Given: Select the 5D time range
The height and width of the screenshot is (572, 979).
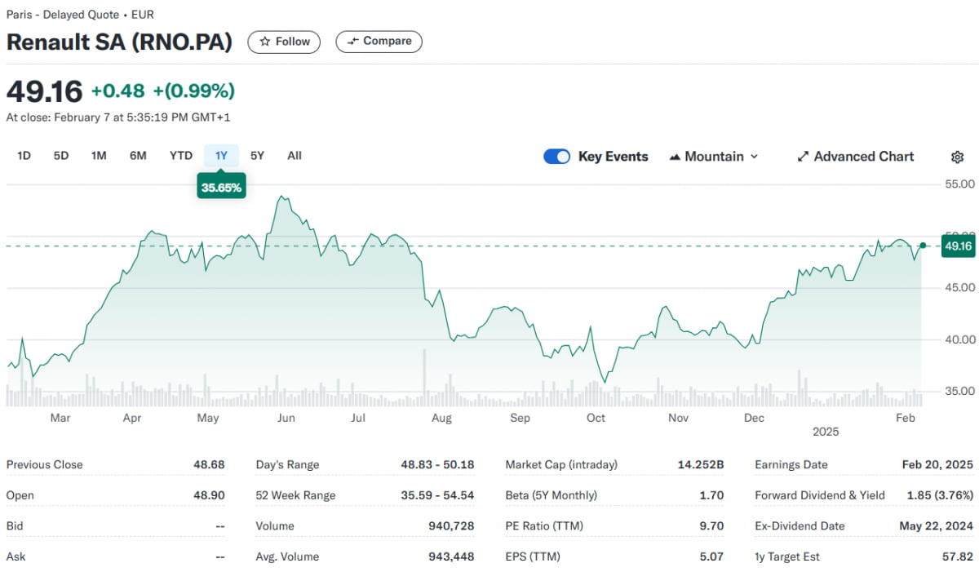Looking at the screenshot, I should (x=61, y=155).
